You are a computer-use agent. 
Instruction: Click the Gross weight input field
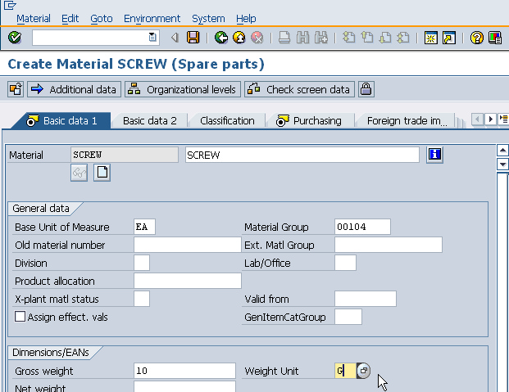point(187,372)
